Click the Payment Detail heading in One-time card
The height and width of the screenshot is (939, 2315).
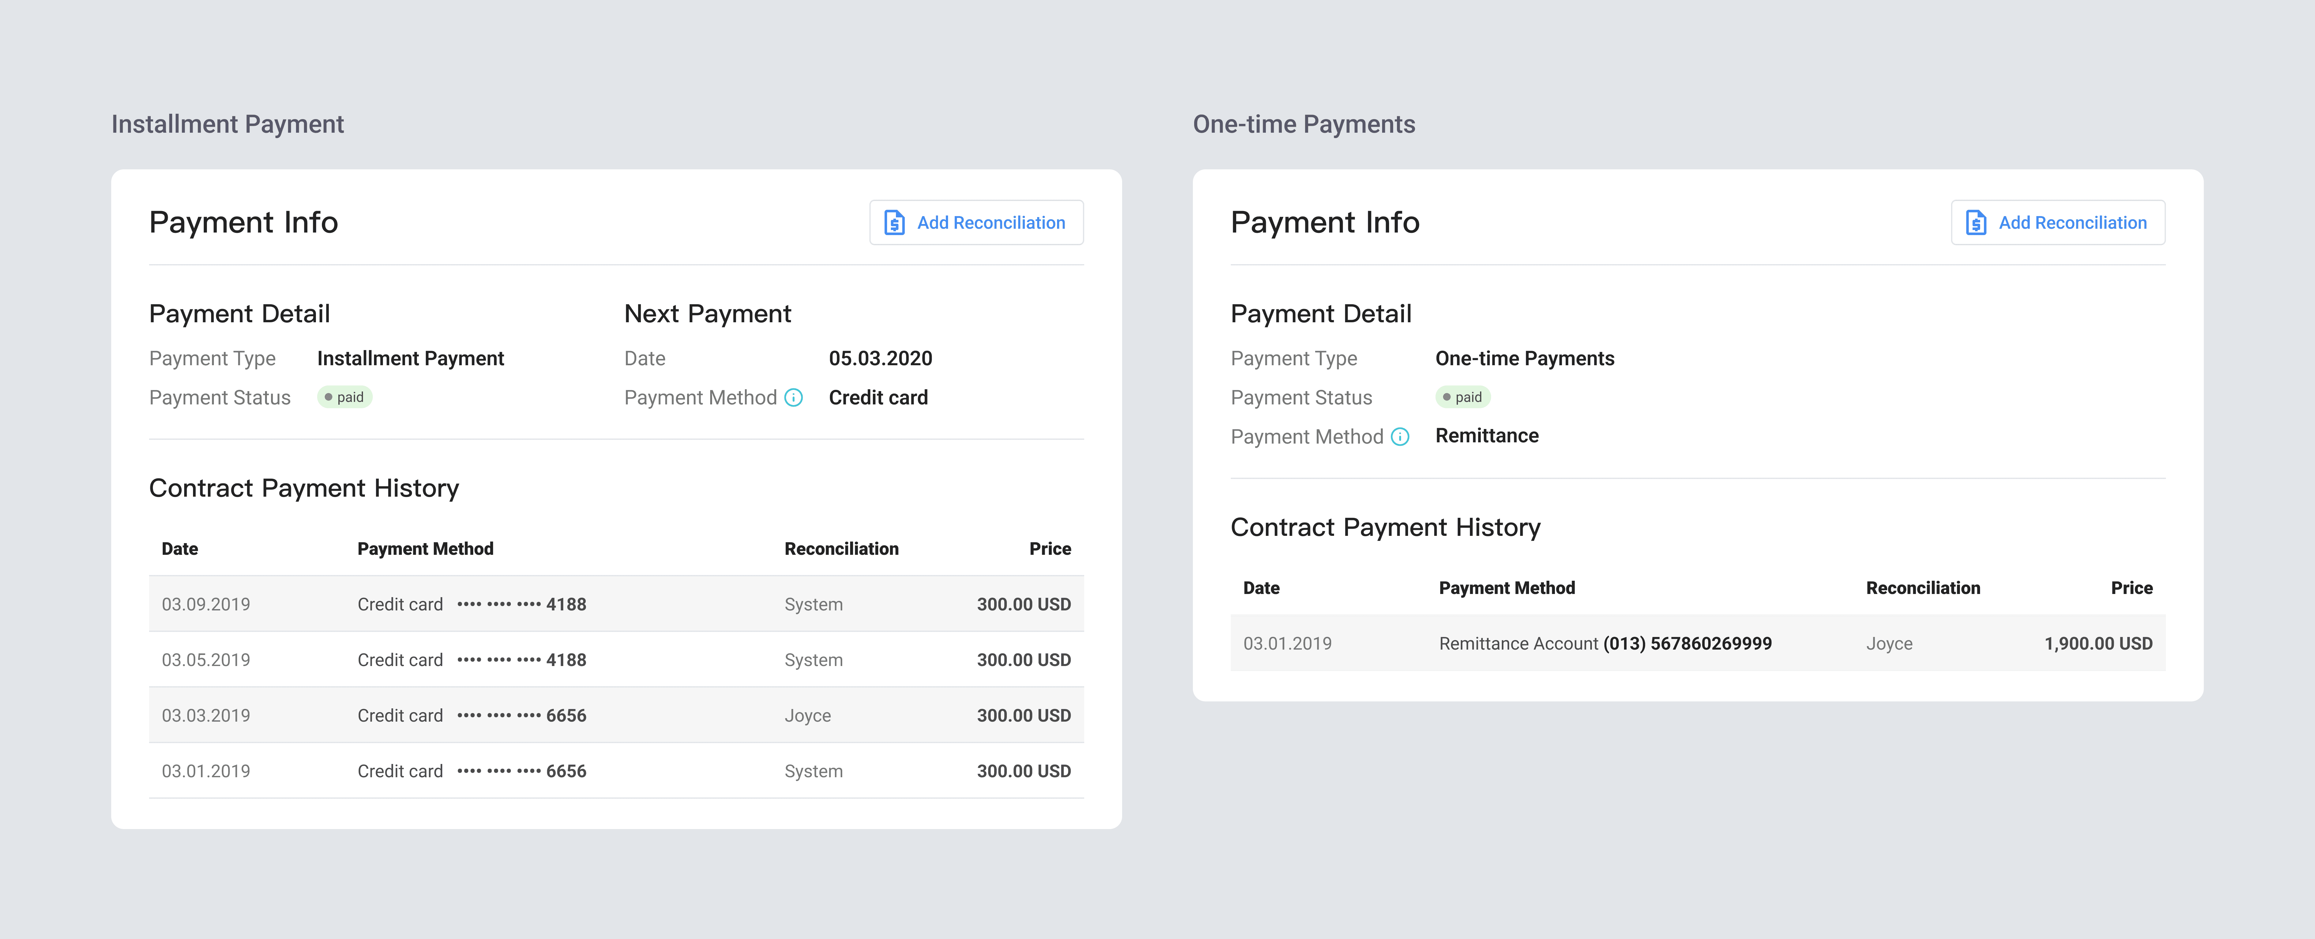coord(1321,314)
